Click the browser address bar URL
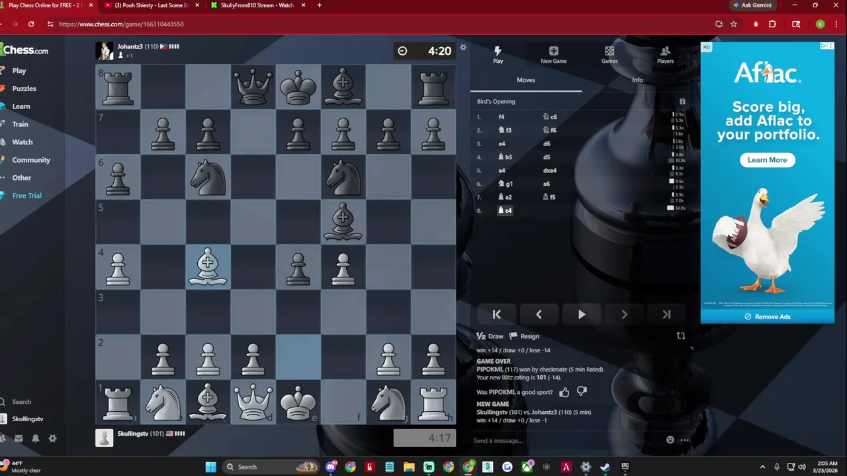 pos(121,24)
